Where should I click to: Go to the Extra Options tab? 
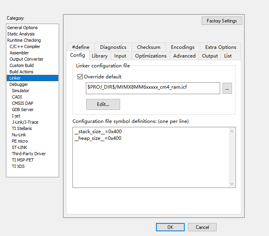coord(221,47)
